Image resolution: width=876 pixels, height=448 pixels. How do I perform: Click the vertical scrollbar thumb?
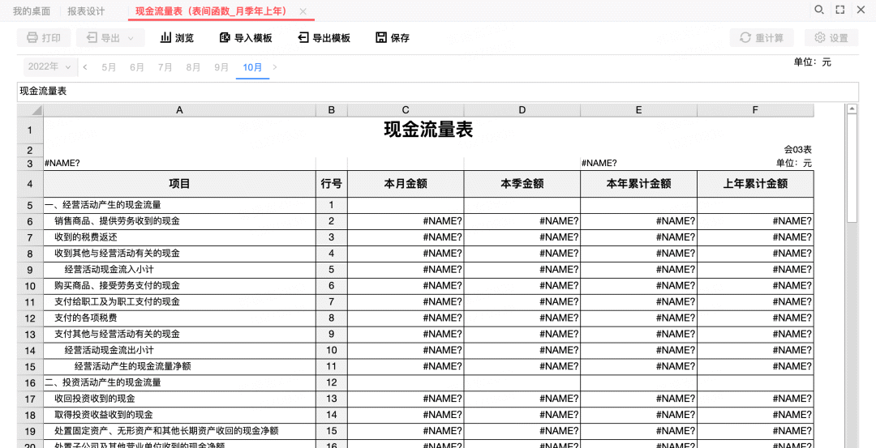(x=852, y=169)
